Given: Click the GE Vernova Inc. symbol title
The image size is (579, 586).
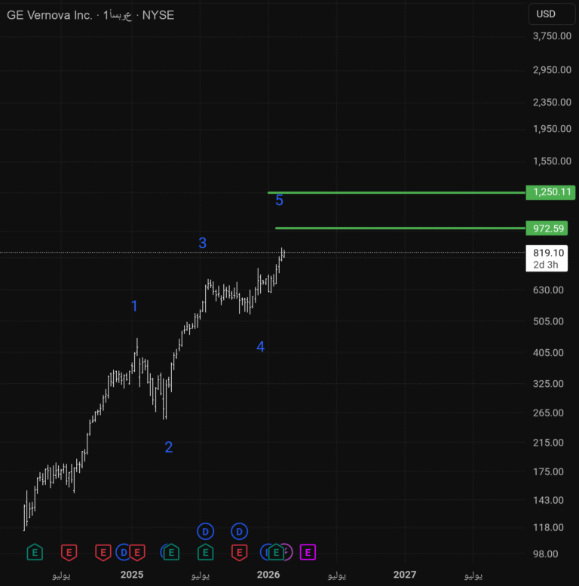Looking at the screenshot, I should 51,15.
